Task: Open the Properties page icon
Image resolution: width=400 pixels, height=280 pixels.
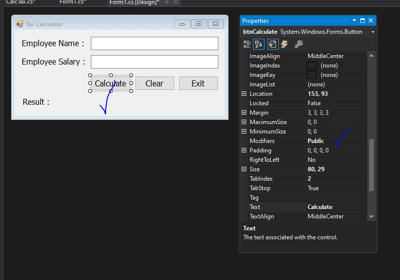Action: (x=272, y=44)
